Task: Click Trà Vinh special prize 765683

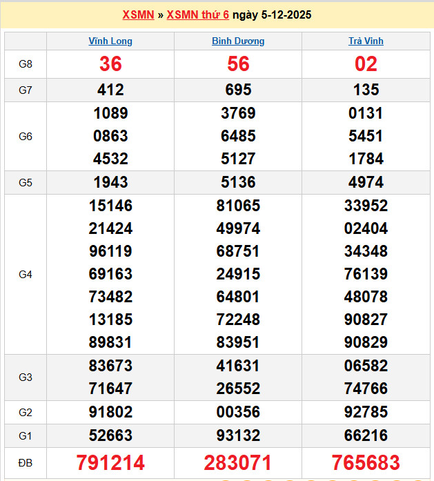Action: pyautogui.click(x=366, y=462)
